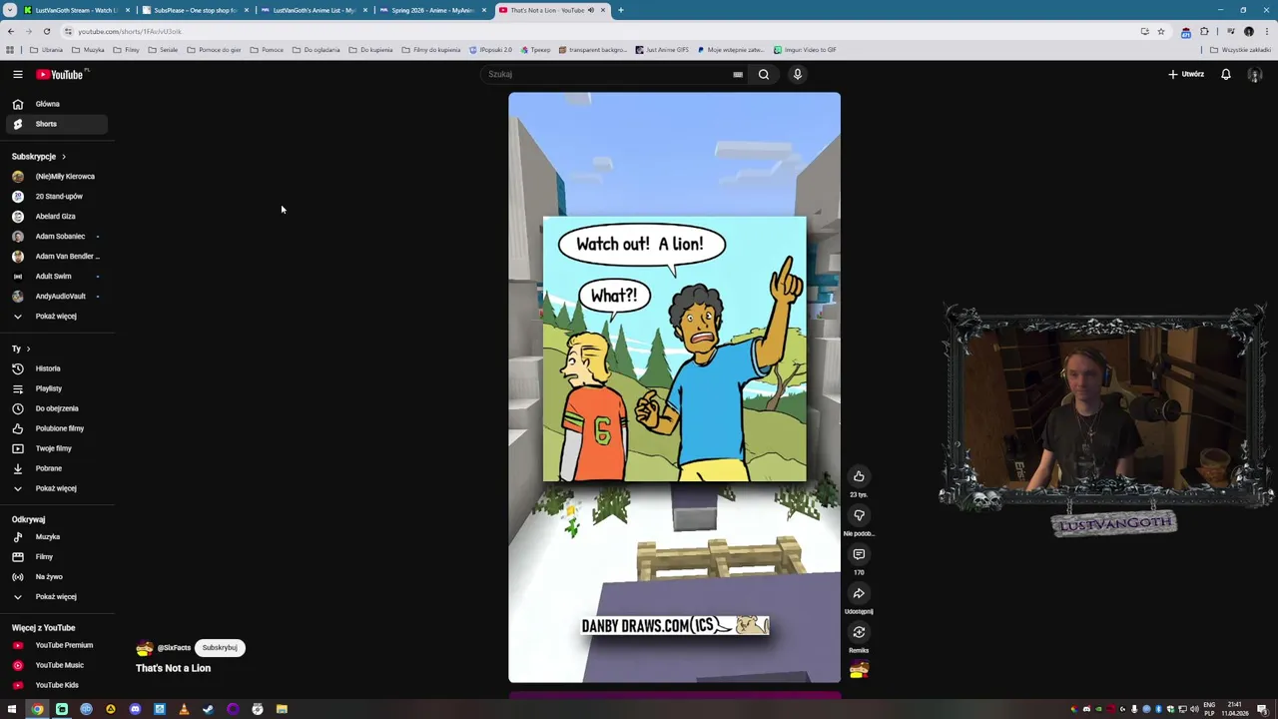This screenshot has width=1278, height=719.
Task: Open Abelard Giza channel subscription
Action: pyautogui.click(x=55, y=216)
